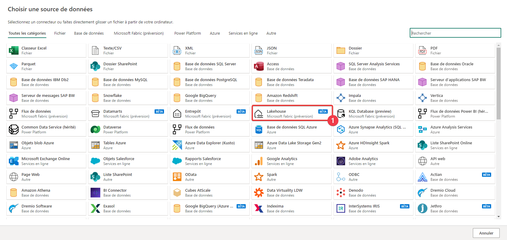Select the Texte/CSV file icon
Screen dimensions: 507x240
click(95, 50)
